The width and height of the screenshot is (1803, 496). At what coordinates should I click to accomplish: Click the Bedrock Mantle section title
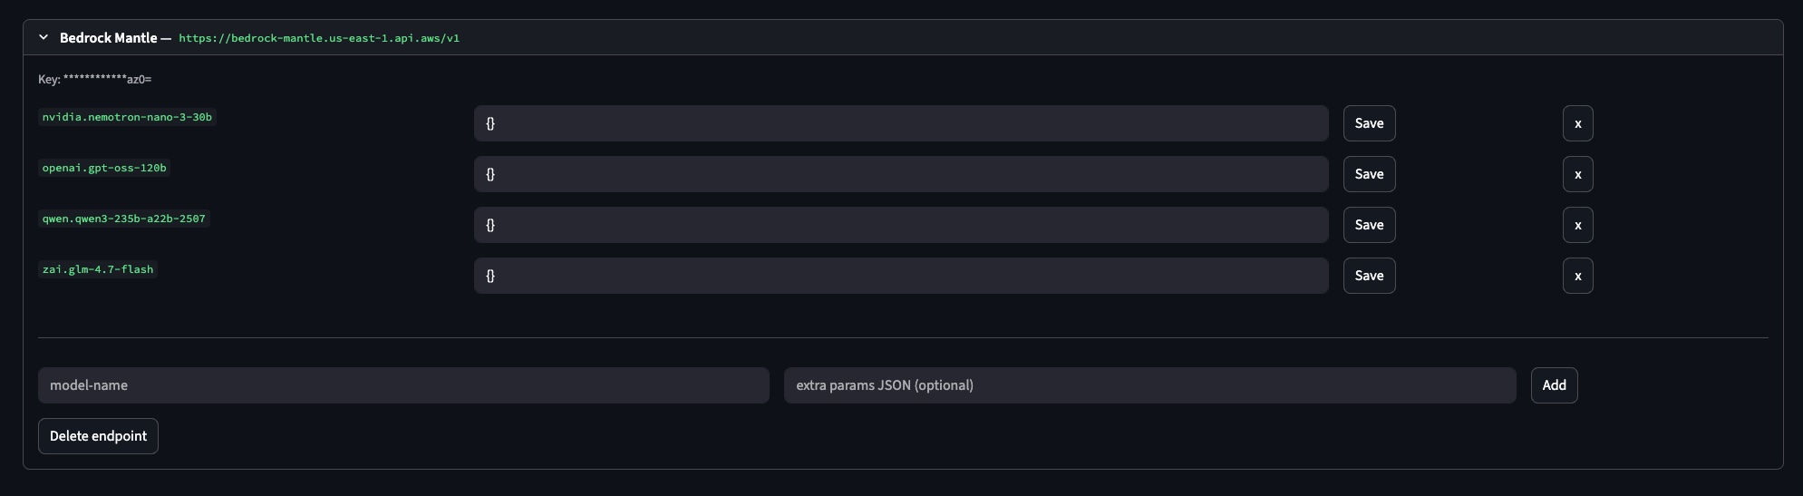(108, 38)
